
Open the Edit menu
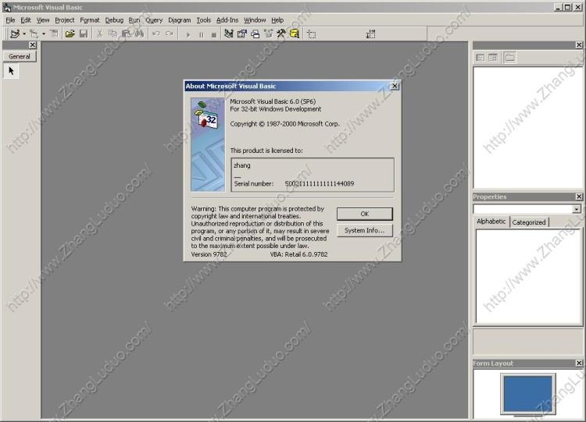click(26, 20)
